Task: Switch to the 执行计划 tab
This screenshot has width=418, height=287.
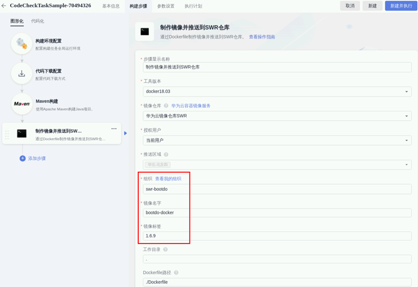Action: [193, 6]
